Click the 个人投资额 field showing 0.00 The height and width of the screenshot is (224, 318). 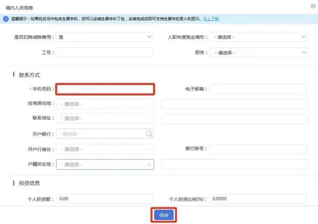pos(105,199)
